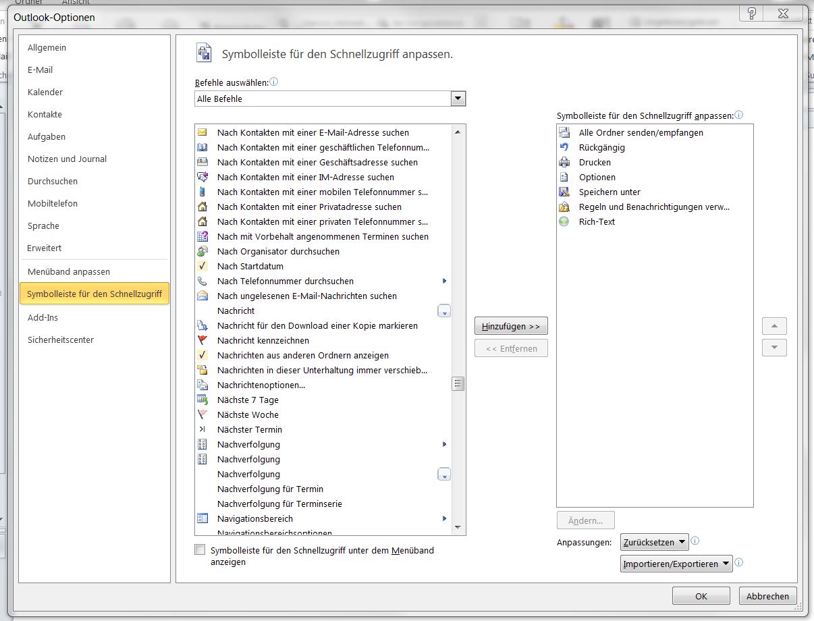Screen dimensions: 814x621
Task: Click flag icon beside Nächste Woche
Action: click(202, 414)
